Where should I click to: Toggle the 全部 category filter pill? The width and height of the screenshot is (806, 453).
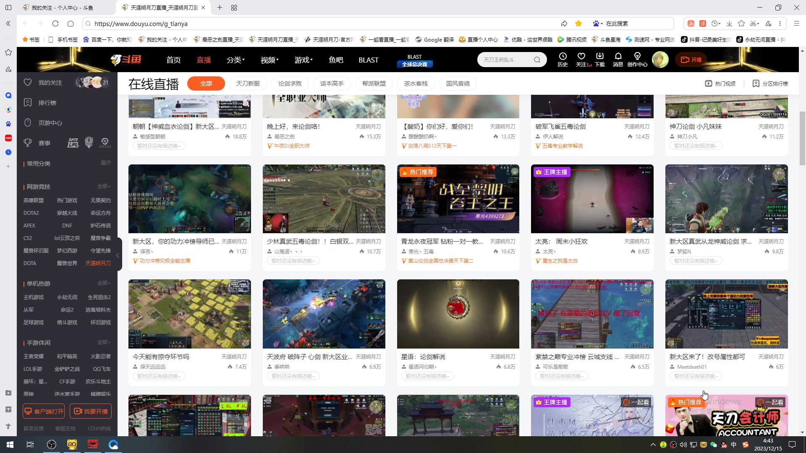pyautogui.click(x=206, y=83)
